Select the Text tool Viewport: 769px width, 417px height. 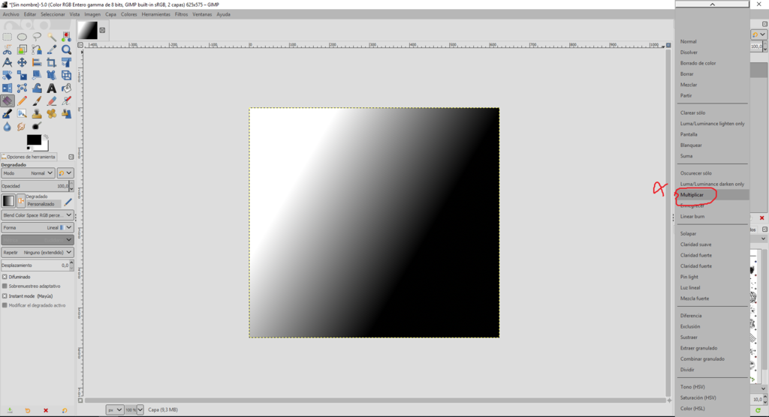click(x=52, y=88)
